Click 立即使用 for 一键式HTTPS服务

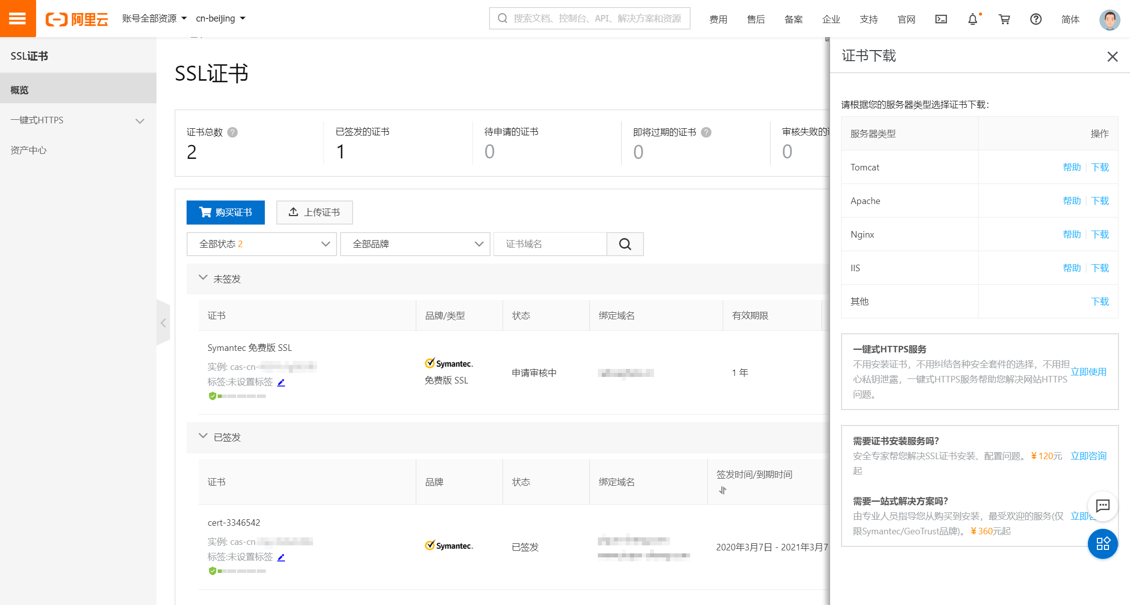click(x=1088, y=372)
